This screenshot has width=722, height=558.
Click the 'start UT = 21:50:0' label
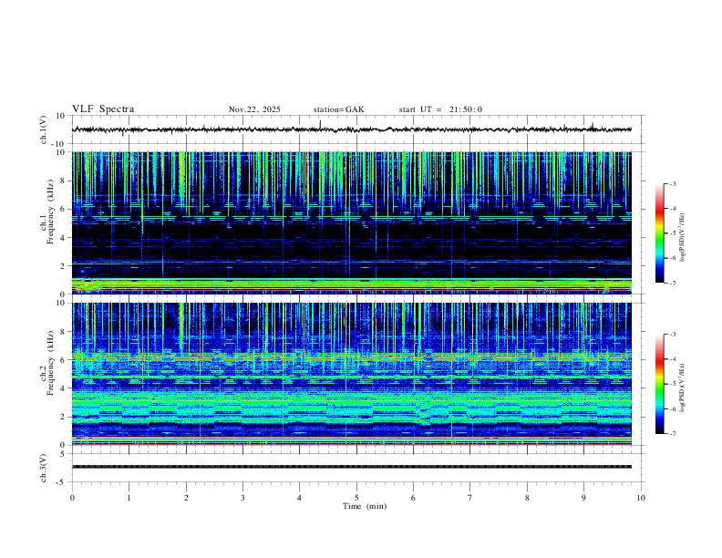440,109
